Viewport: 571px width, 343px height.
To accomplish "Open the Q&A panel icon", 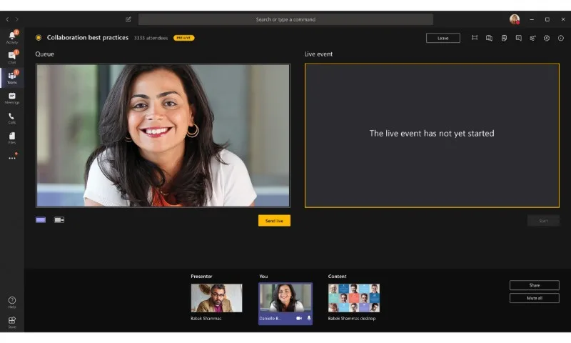I will [x=489, y=38].
